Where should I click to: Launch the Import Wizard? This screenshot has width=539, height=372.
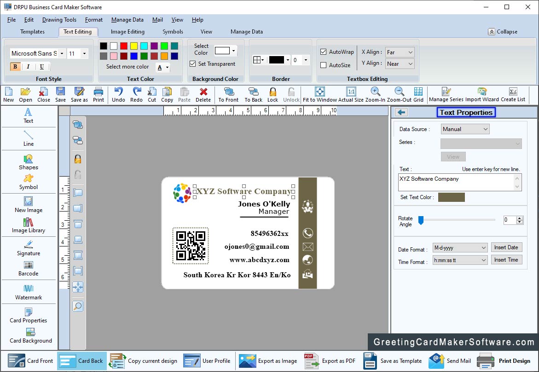pyautogui.click(x=482, y=94)
